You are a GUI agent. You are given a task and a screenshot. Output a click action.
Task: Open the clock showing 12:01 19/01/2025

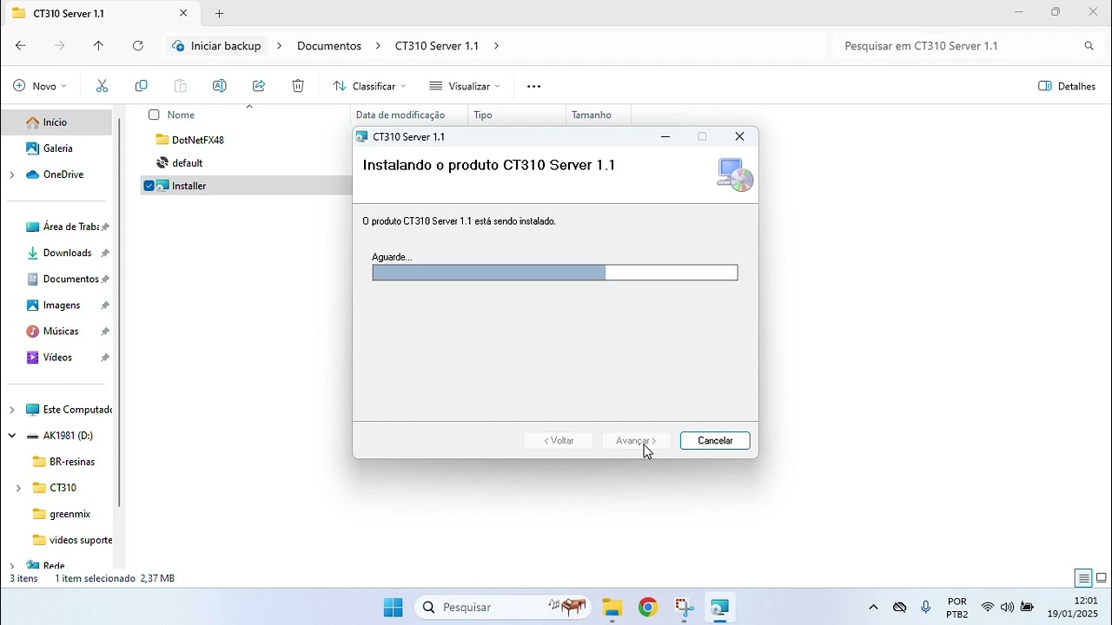[1073, 608]
